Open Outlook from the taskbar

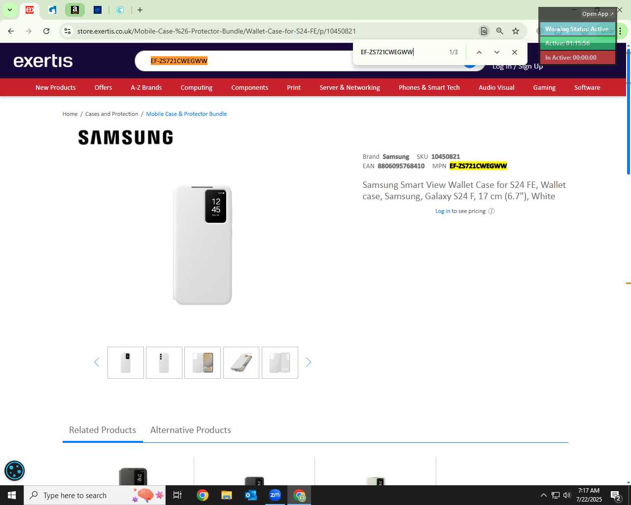click(x=251, y=495)
